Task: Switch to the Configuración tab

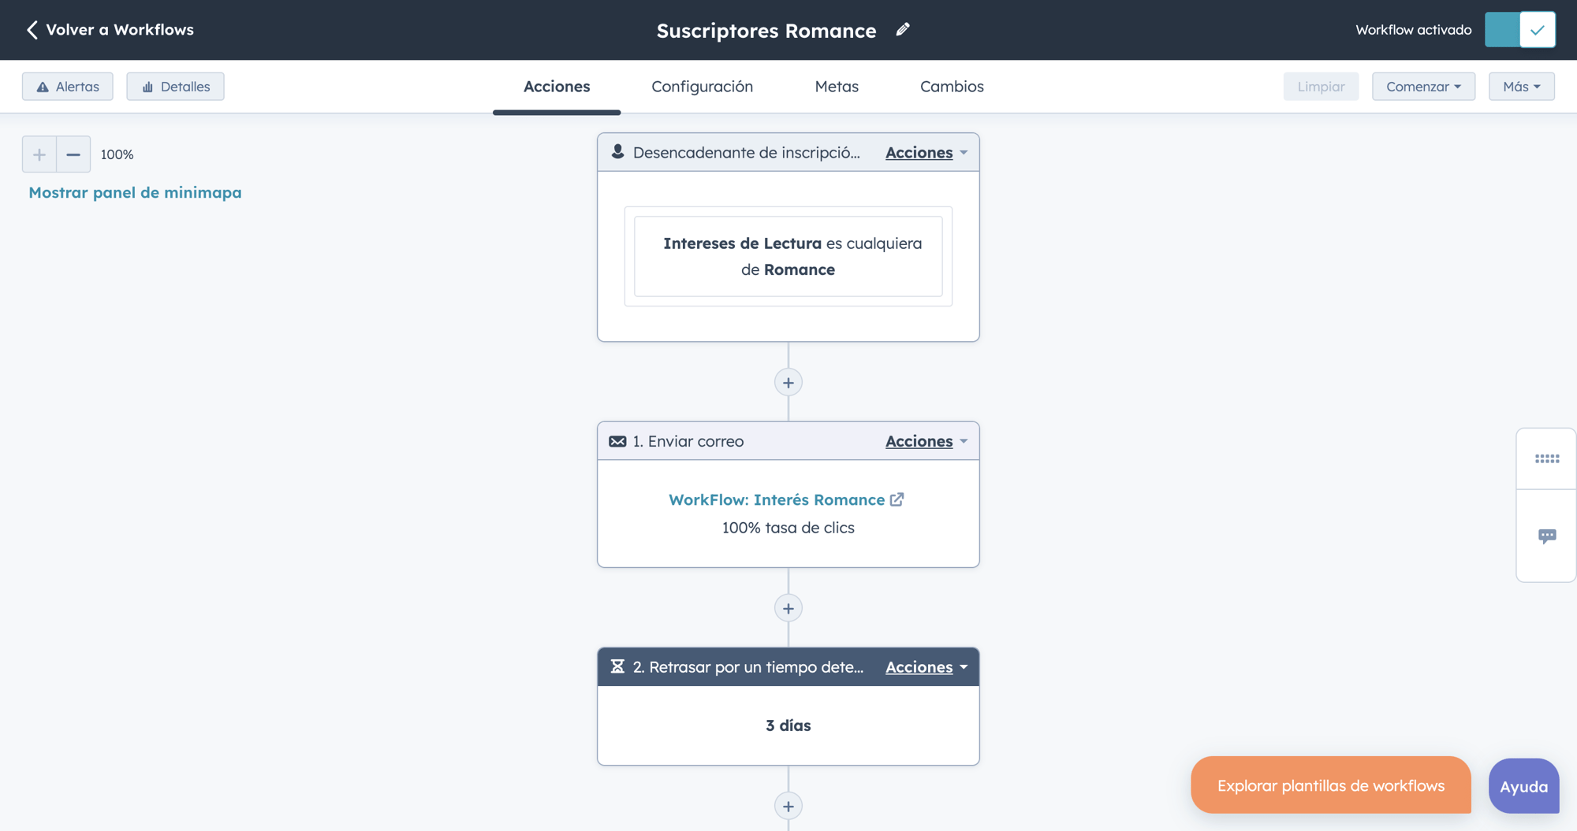Action: (703, 87)
